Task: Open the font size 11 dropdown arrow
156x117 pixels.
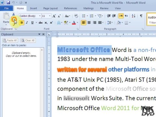Action: point(50,16)
